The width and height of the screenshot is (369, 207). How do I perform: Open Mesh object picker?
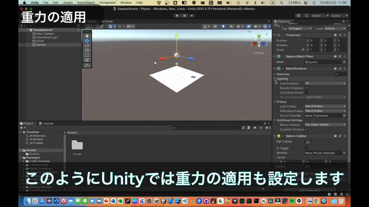[344, 62]
